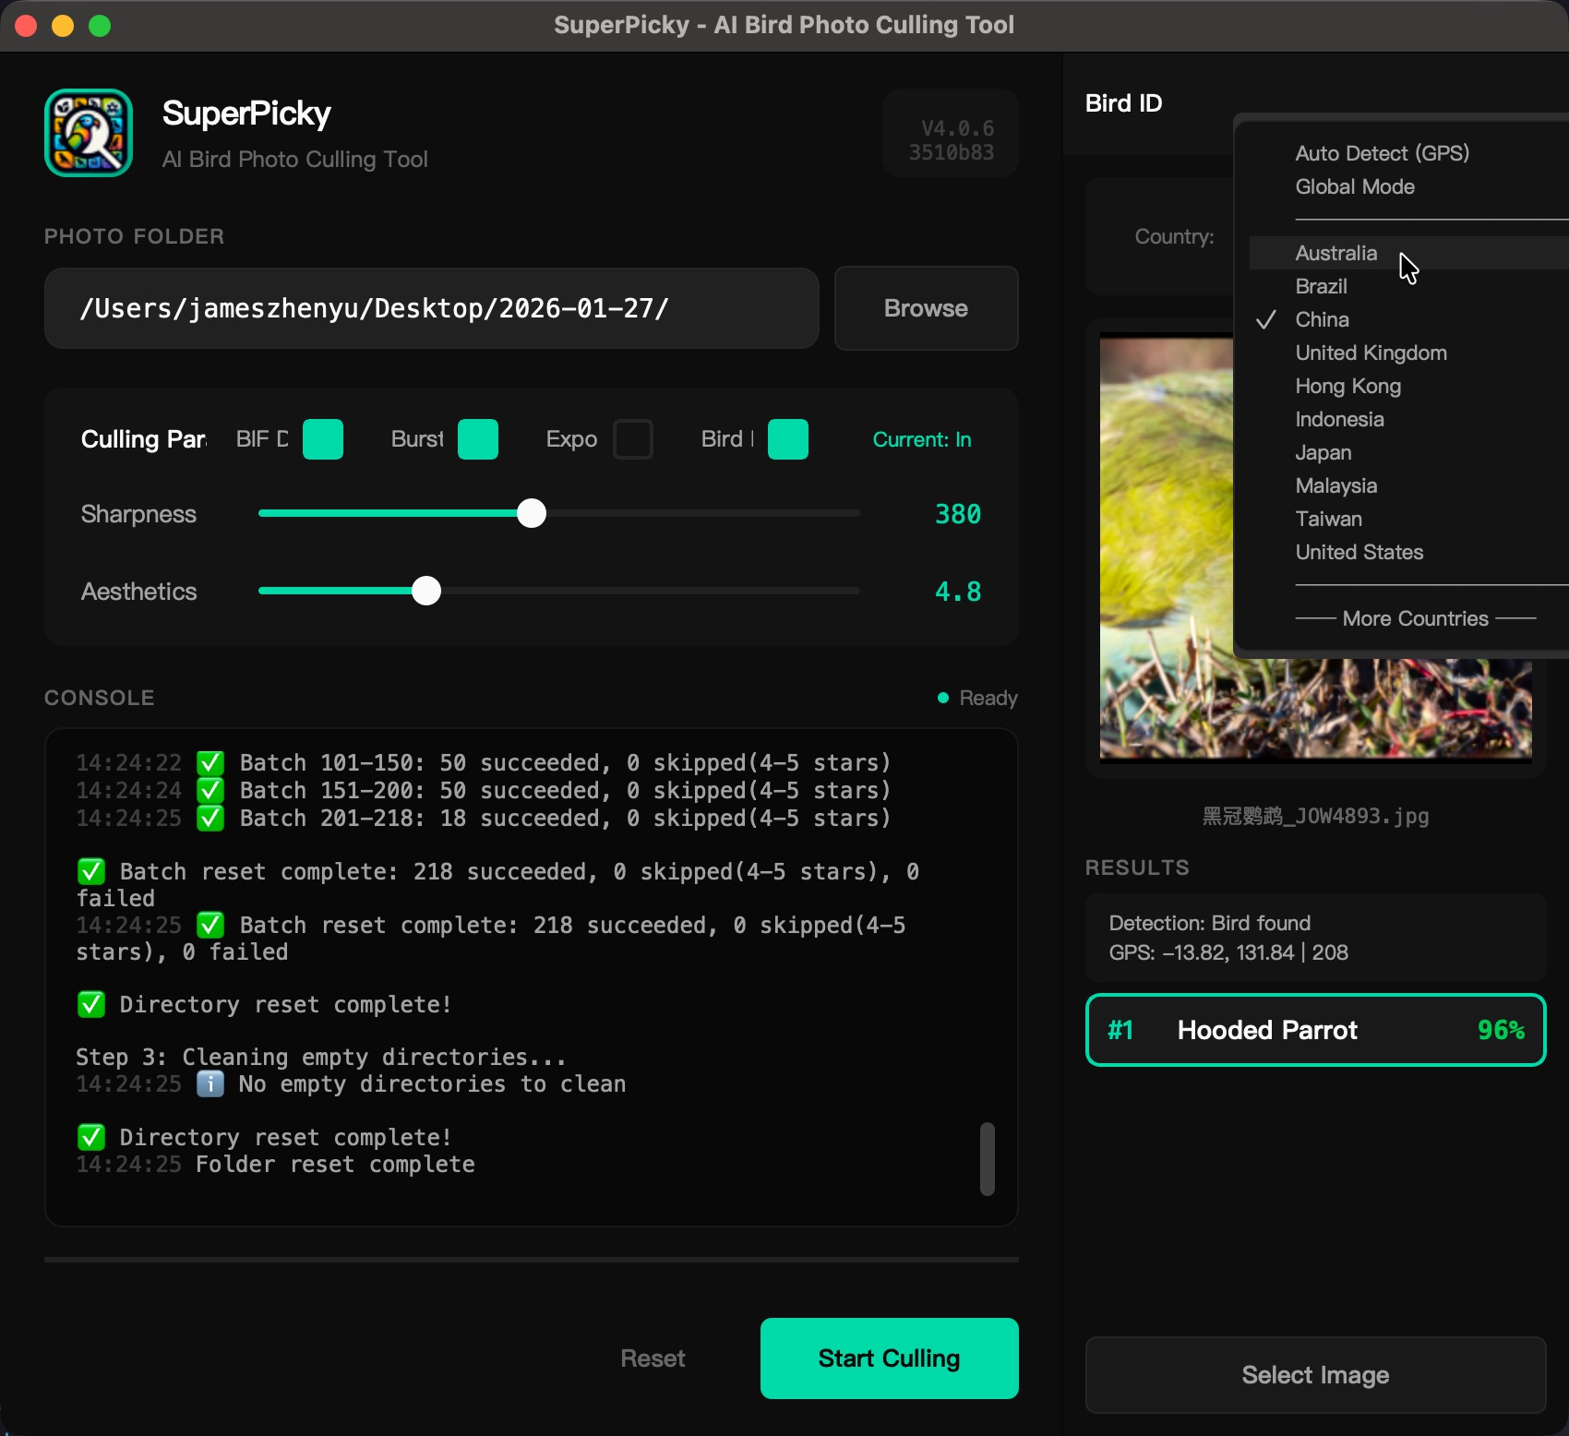This screenshot has width=1569, height=1436.
Task: Select the Hooded Parrot result card
Action: 1315,1030
